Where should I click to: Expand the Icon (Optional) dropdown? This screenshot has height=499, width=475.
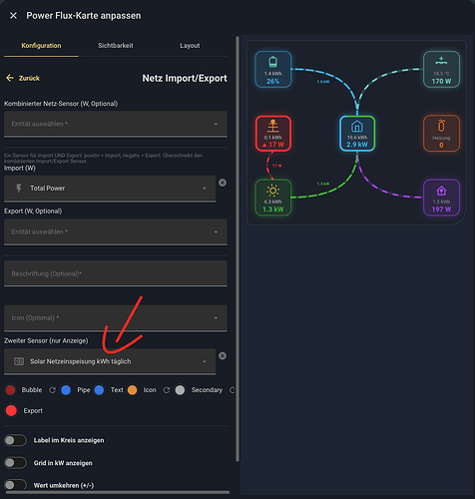coord(116,318)
